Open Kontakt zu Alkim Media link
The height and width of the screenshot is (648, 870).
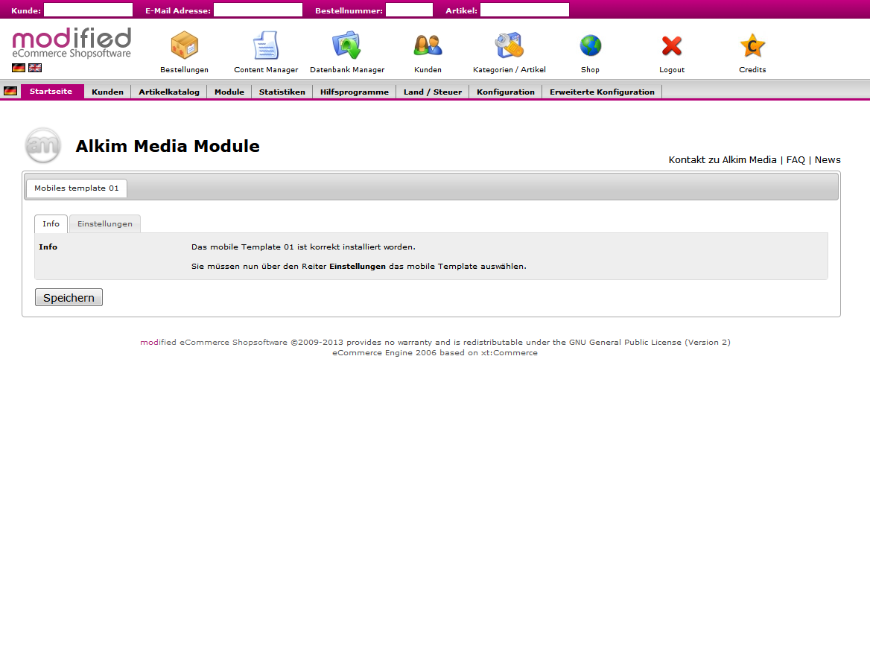tap(723, 160)
